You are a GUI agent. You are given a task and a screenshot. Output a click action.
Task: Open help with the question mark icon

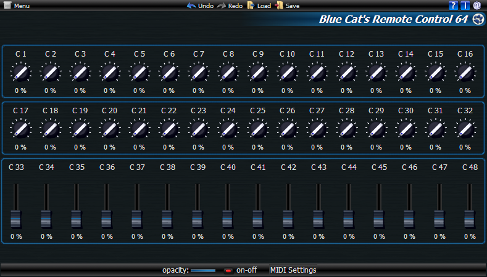454,6
